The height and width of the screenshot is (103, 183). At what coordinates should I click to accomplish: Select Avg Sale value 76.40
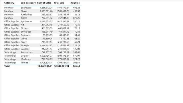[x=77, y=25]
